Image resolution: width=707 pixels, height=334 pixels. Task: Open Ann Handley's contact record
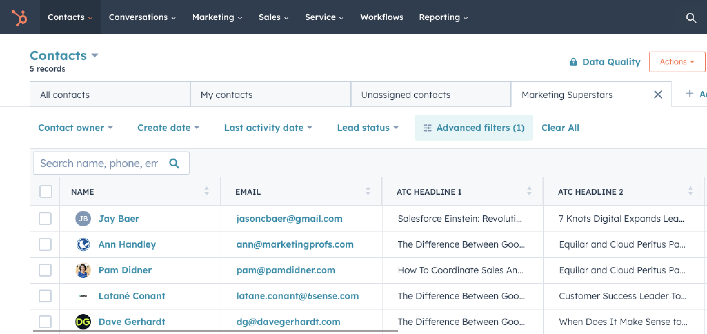(x=127, y=244)
